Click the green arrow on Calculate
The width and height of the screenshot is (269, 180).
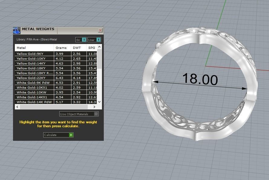[x=71, y=135]
